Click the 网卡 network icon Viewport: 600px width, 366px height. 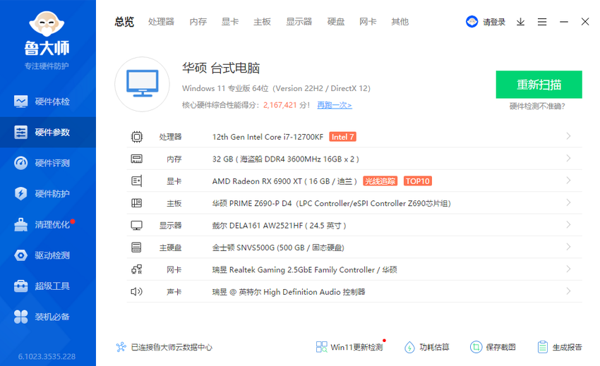(137, 269)
